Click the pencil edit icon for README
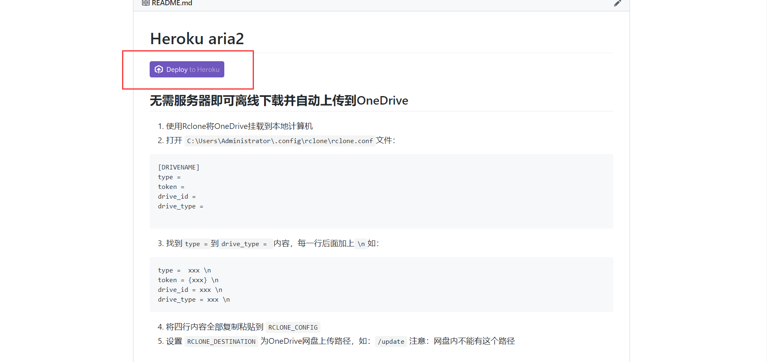This screenshot has height=362, width=767. (617, 3)
